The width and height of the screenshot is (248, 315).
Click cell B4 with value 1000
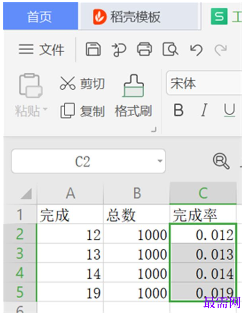(136, 272)
